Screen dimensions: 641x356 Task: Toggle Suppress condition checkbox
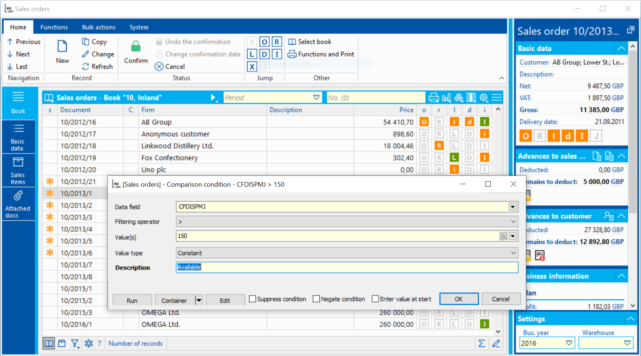pos(253,299)
